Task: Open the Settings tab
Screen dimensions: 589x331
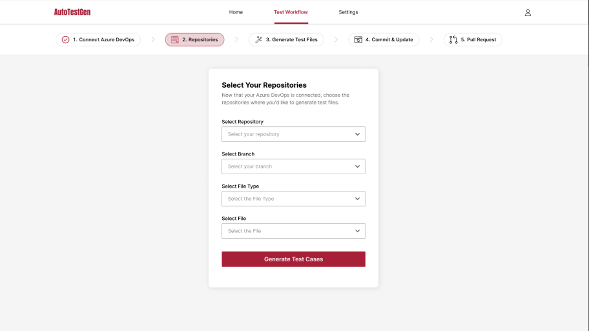Action: coord(348,12)
